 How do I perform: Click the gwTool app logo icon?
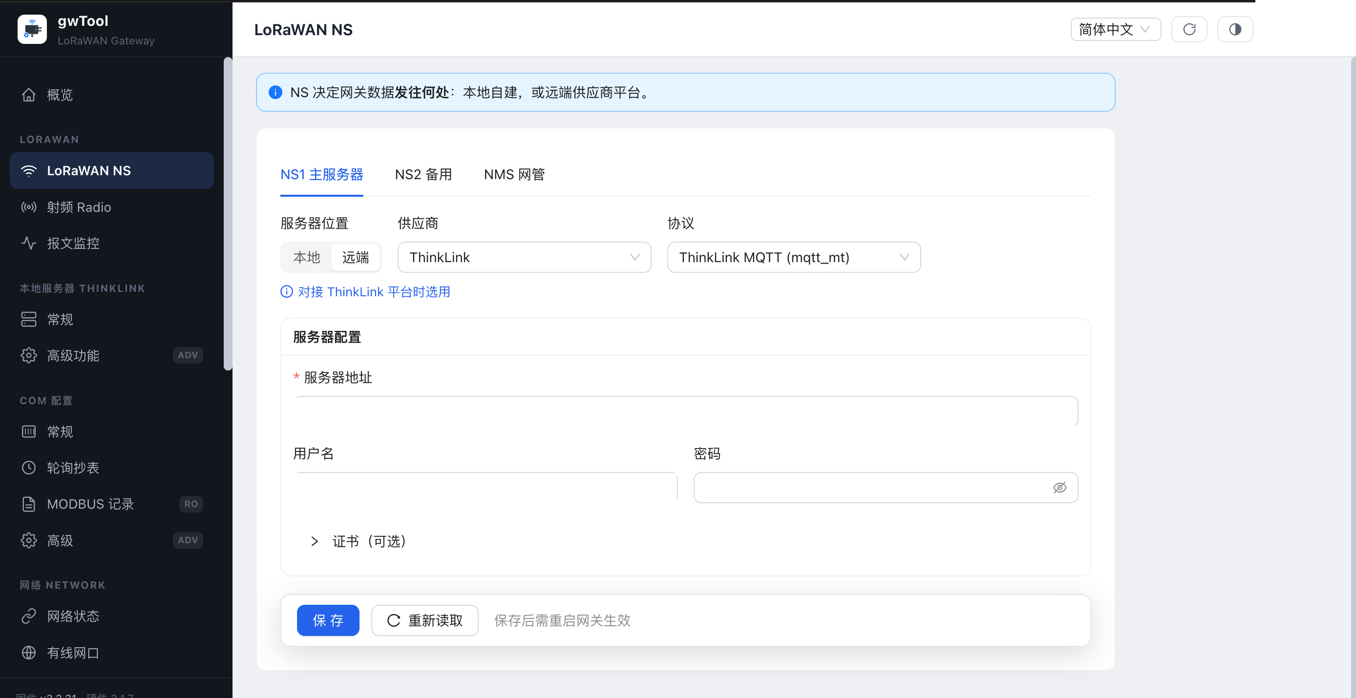click(32, 29)
